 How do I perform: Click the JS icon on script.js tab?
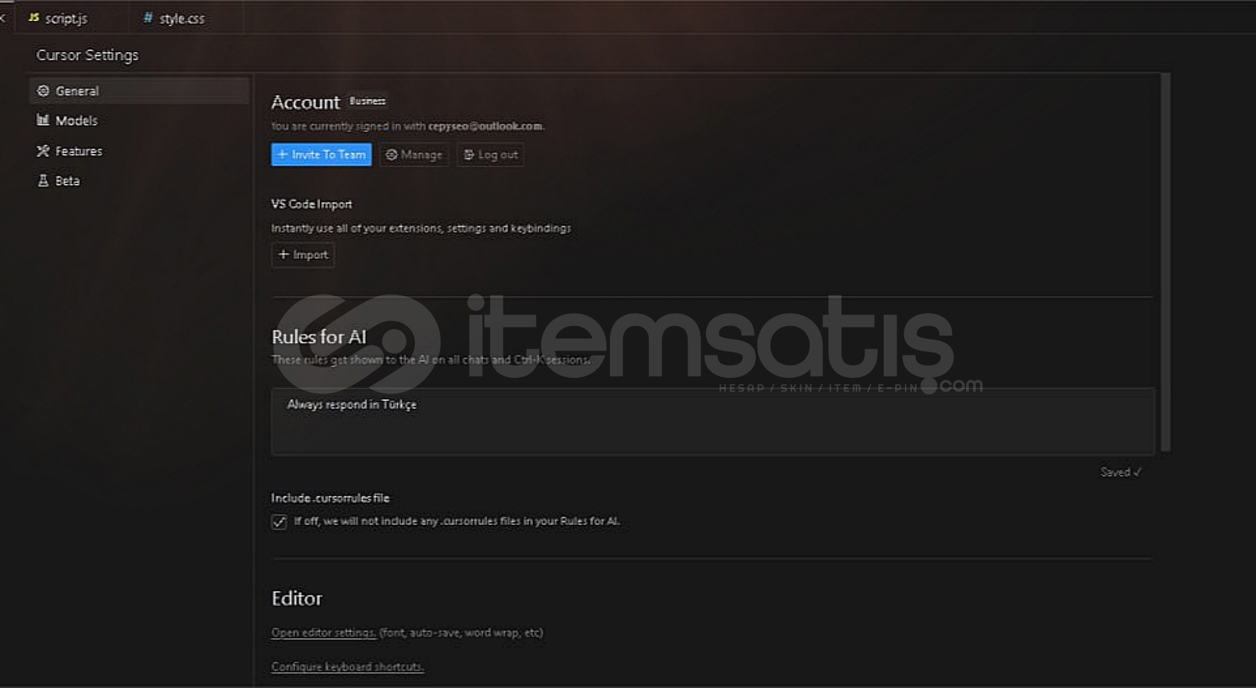pos(34,18)
